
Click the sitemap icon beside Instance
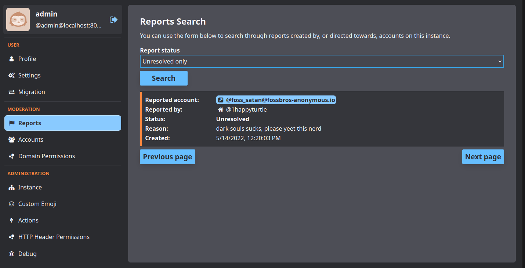(x=11, y=187)
